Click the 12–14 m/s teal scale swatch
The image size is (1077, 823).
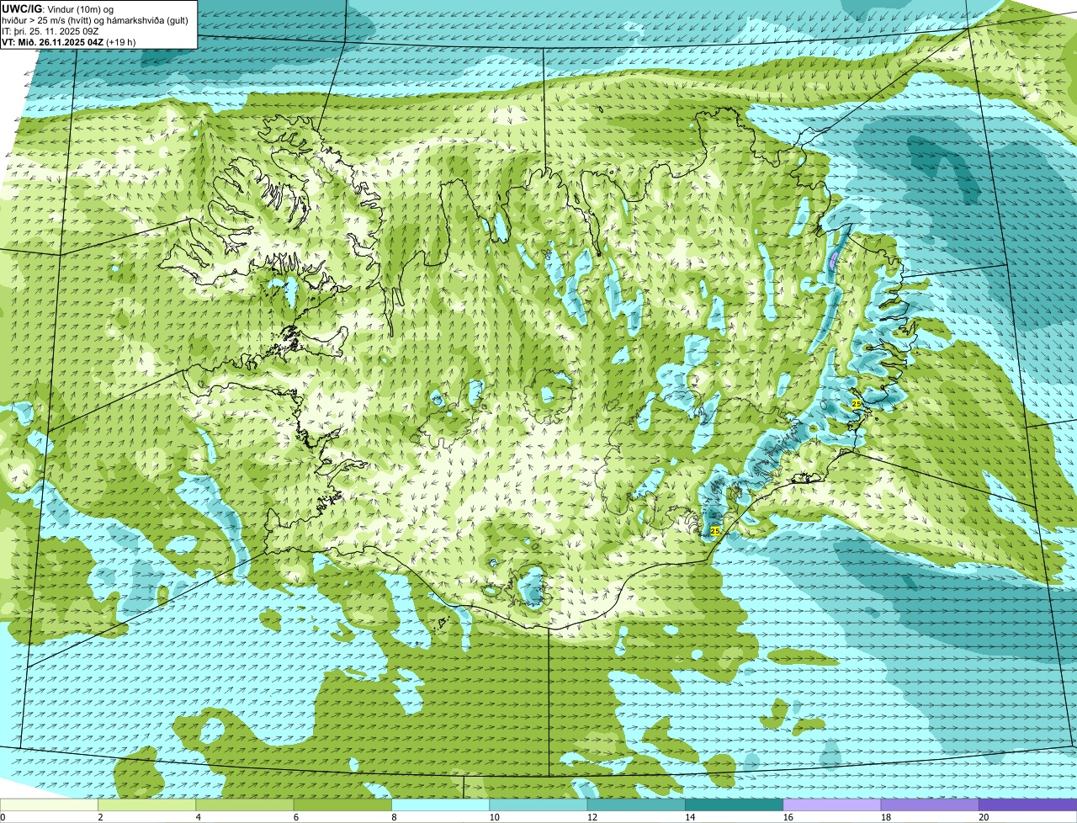(636, 804)
